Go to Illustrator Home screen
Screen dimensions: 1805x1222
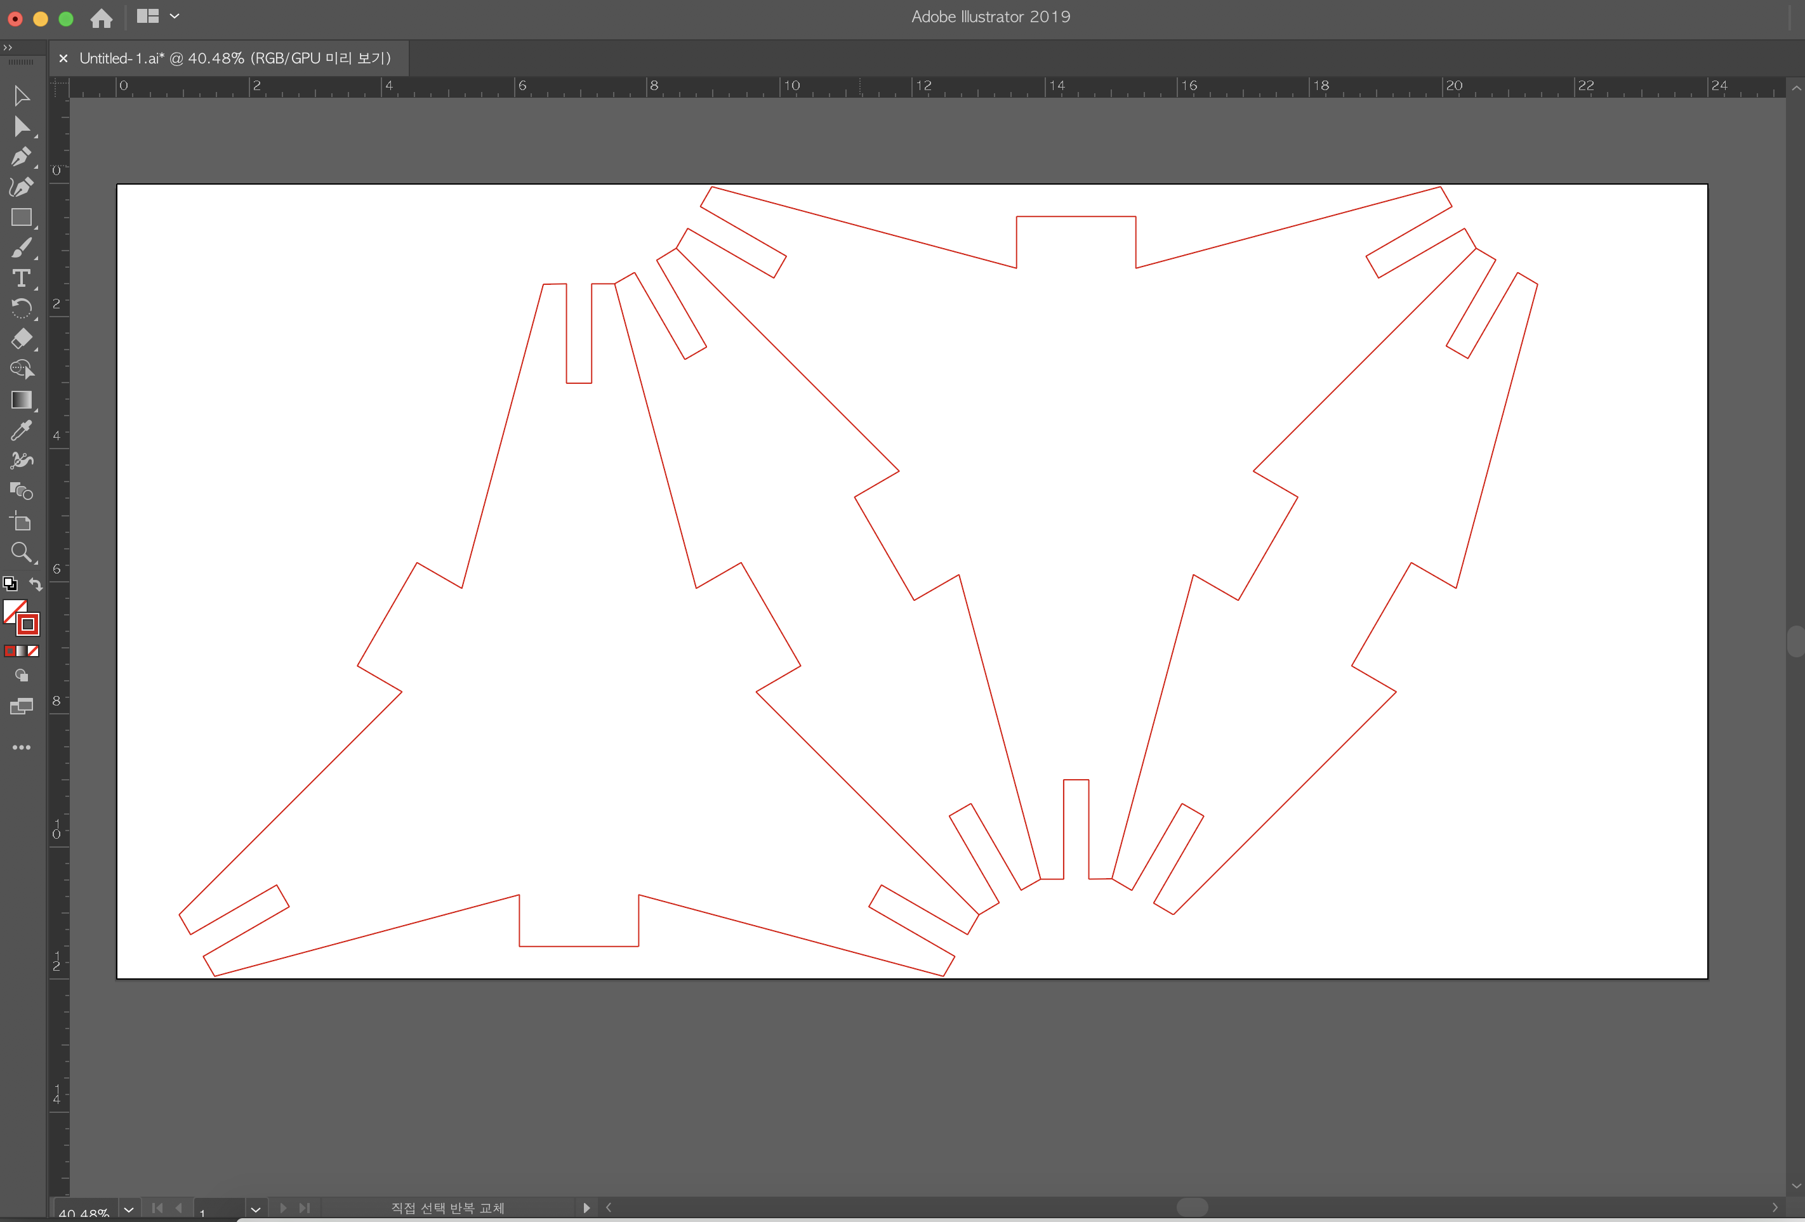coord(101,18)
